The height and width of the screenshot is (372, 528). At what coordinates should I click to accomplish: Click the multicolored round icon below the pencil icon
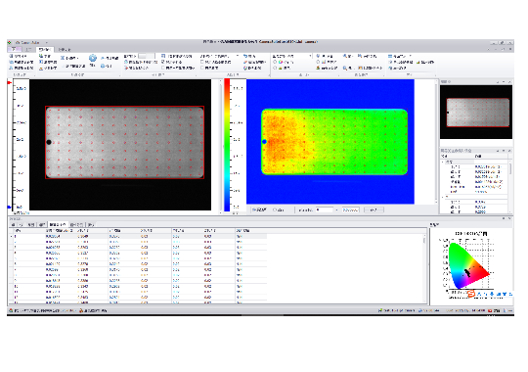click(245, 68)
